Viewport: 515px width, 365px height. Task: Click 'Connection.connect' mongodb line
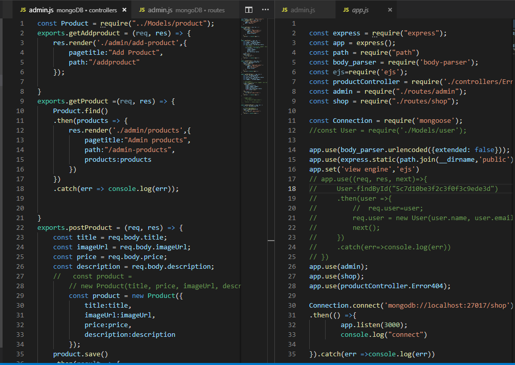tap(411, 306)
